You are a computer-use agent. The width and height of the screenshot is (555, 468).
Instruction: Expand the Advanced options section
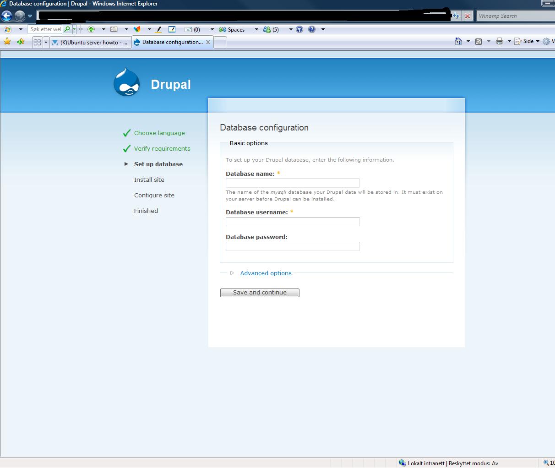(266, 273)
